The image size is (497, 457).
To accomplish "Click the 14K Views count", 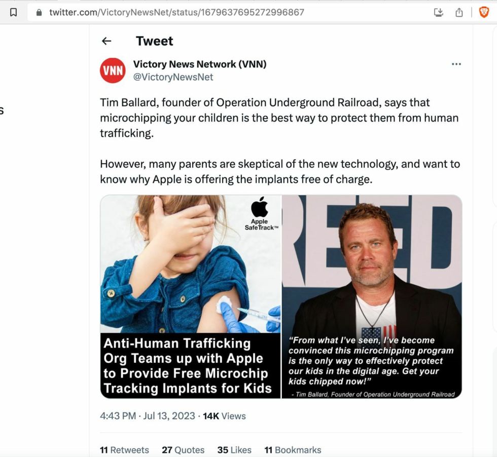I will pos(224,416).
